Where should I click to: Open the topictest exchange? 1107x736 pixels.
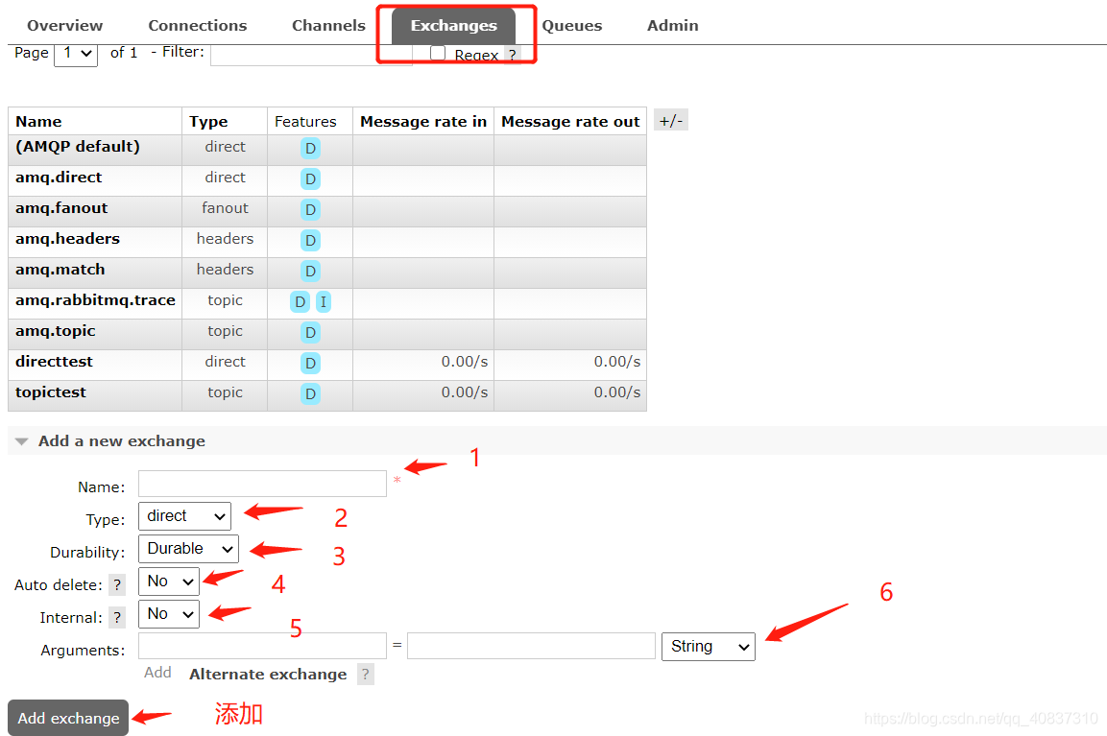(x=51, y=392)
